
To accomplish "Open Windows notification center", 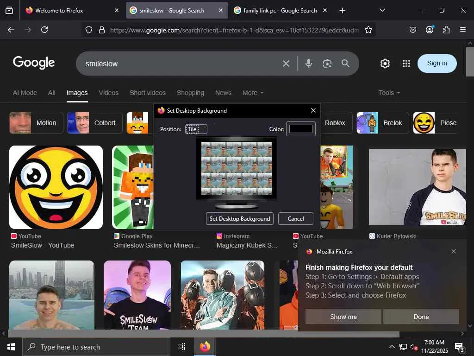I will tap(459, 347).
